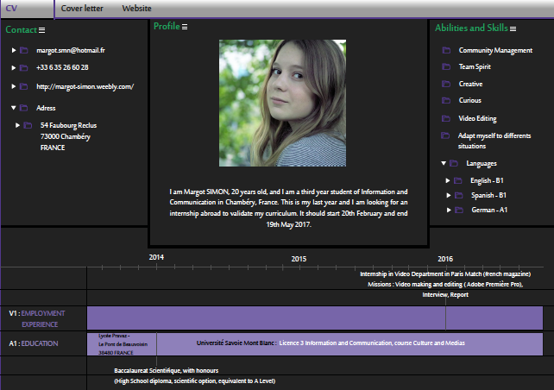Select the Employment Experience purple clip bar
Image resolution: width=554 pixels, height=390 pixels.
[x=315, y=318]
